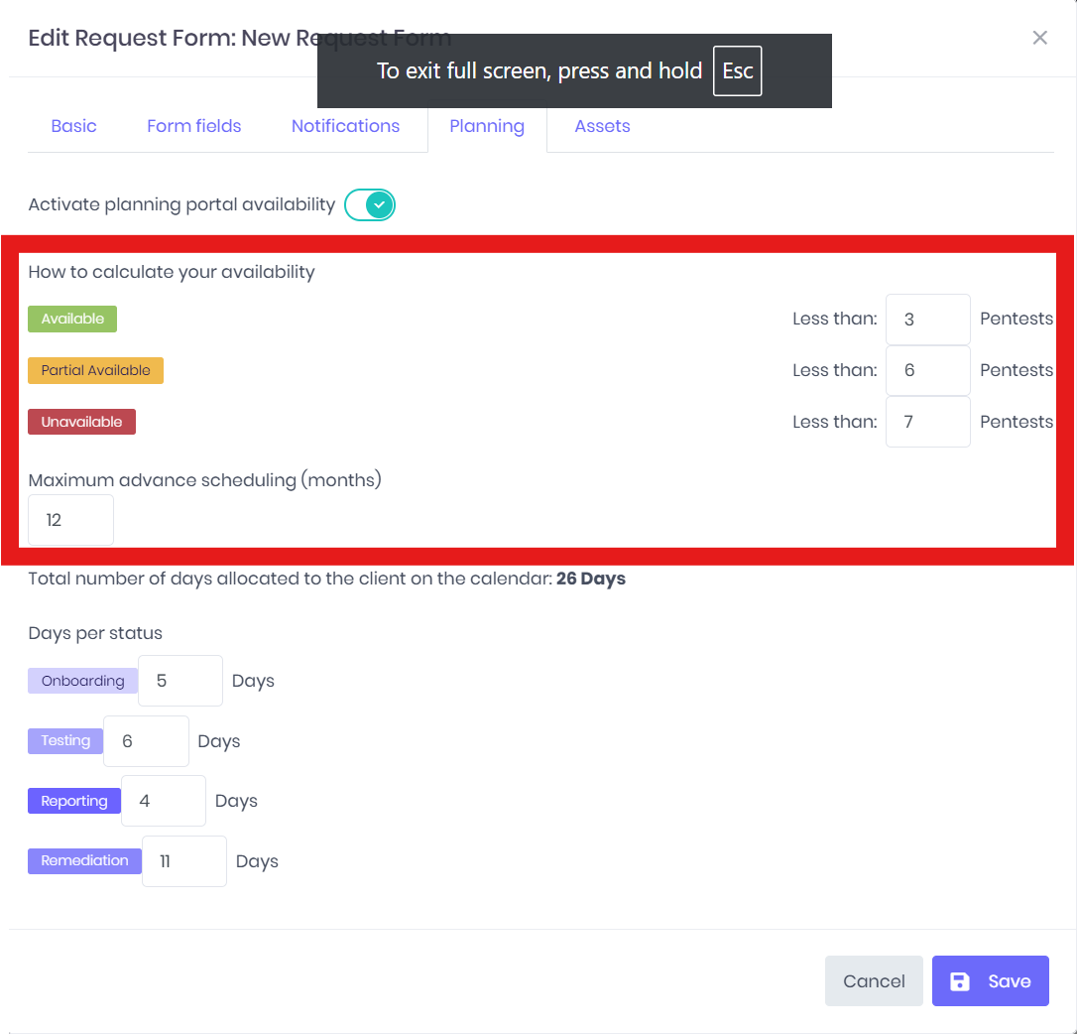Click the Available threshold input field

pos(927,319)
